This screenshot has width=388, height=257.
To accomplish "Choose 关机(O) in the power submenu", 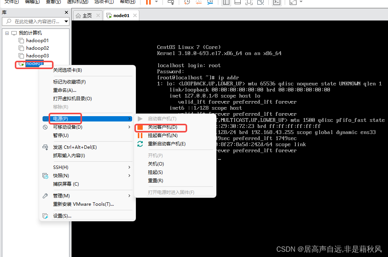I will click(x=156, y=164).
